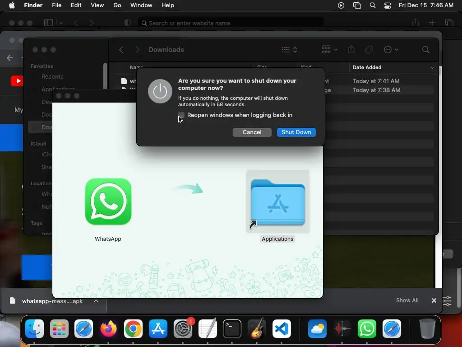Expand whatsapp-mess....apk download options chevron

pyautogui.click(x=96, y=301)
